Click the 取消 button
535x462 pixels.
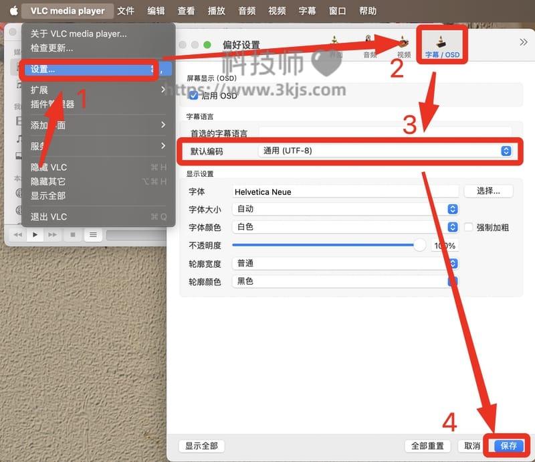pyautogui.click(x=472, y=446)
